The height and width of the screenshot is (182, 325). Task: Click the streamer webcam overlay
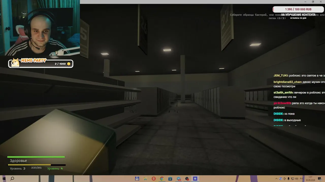40,28
